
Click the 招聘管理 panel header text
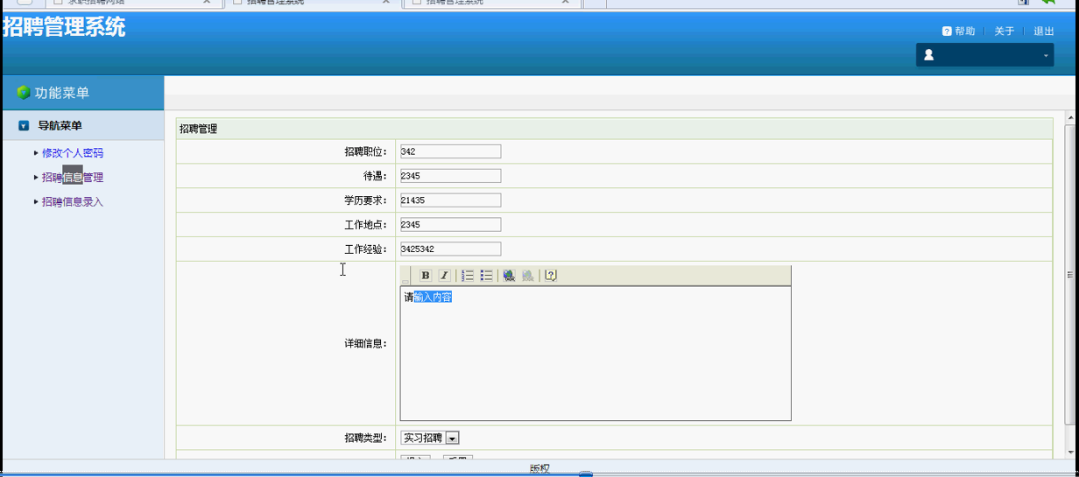coord(198,129)
